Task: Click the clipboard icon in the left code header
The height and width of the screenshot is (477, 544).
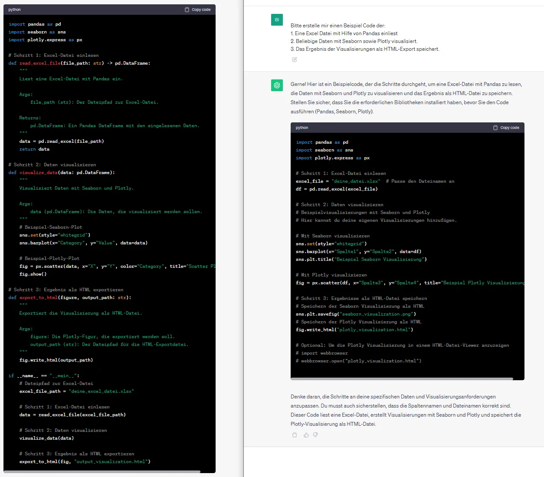Action: coord(187,10)
